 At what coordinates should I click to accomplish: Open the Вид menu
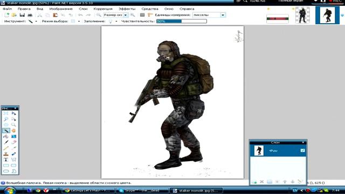(40, 9)
